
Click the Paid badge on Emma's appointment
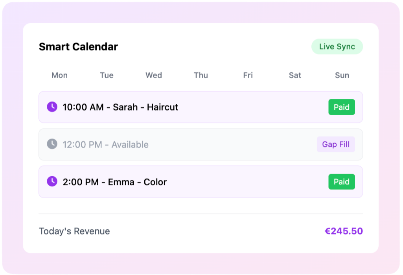click(342, 182)
